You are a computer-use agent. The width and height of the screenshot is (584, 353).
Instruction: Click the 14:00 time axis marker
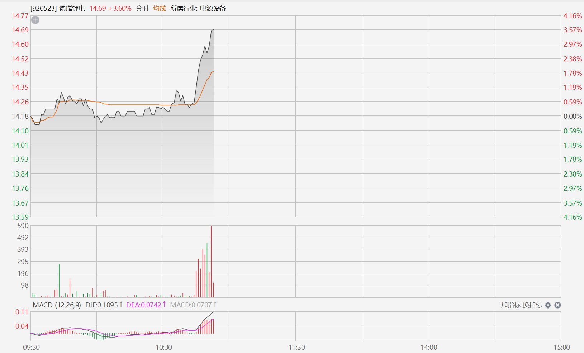429,347
